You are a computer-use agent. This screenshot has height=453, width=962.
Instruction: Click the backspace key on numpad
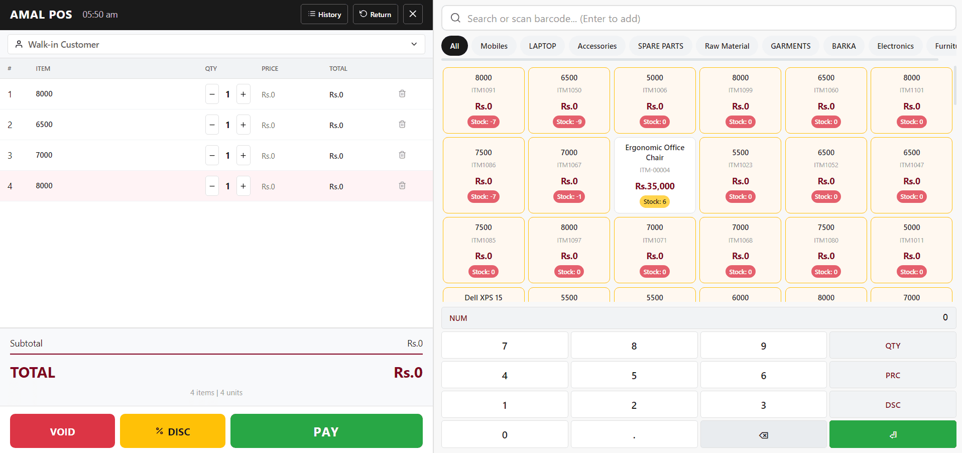coord(763,434)
